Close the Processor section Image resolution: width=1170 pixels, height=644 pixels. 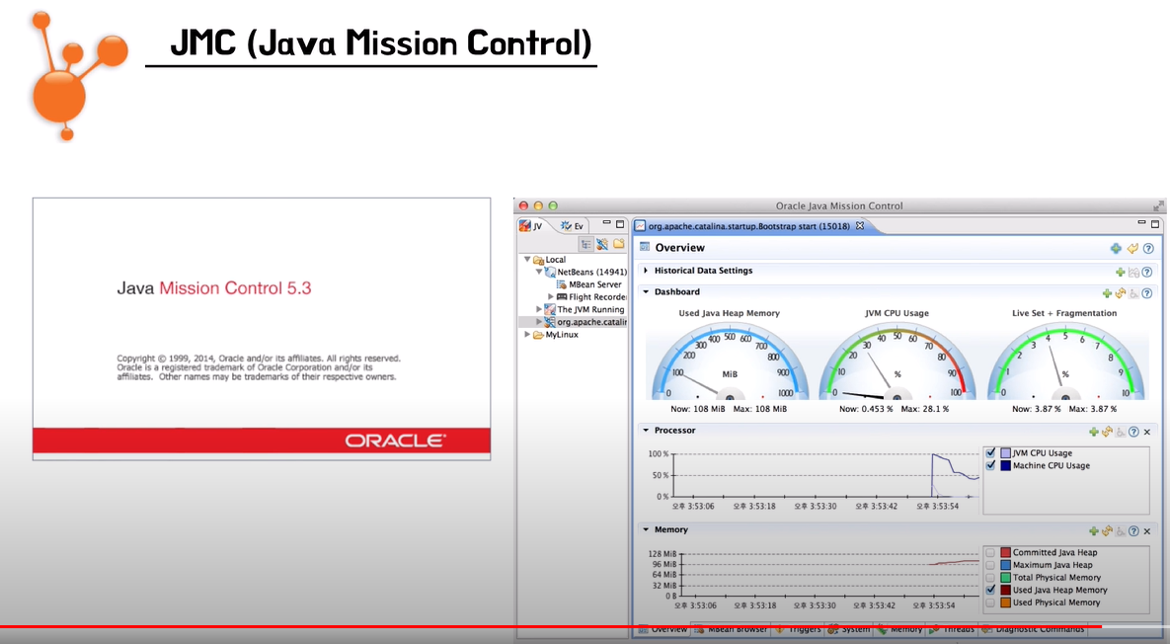point(1147,432)
